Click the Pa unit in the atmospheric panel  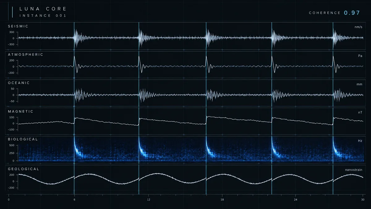360,56
